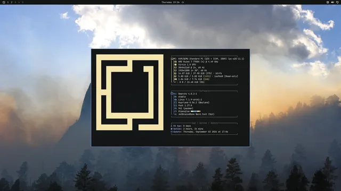Open the volume control icon in tray
The width and height of the screenshot is (341, 191).
[332, 2]
